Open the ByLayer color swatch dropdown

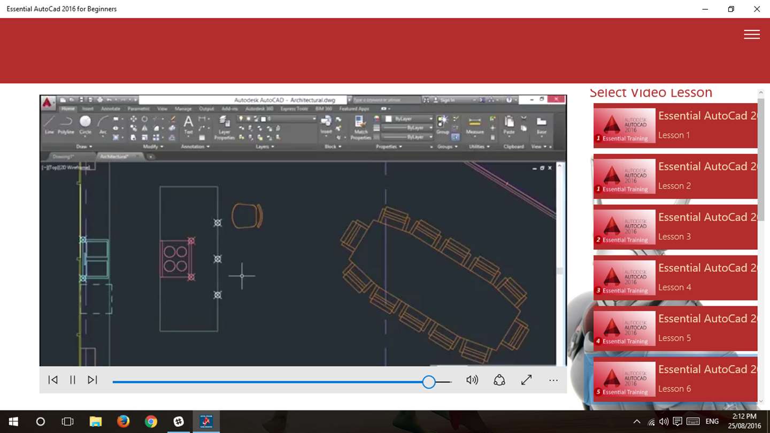(409, 119)
